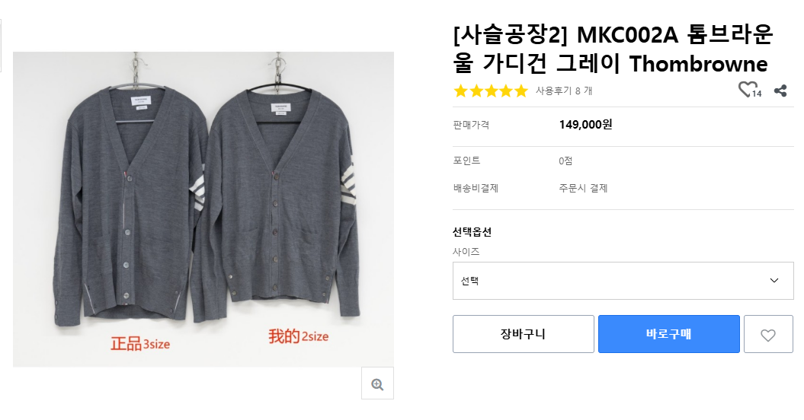
Task: Click the wishlist heart button next to 바로구매
Action: [768, 334]
